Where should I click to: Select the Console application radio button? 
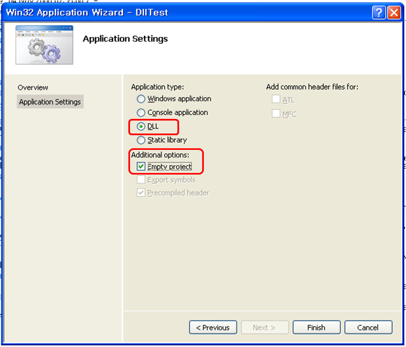(141, 113)
